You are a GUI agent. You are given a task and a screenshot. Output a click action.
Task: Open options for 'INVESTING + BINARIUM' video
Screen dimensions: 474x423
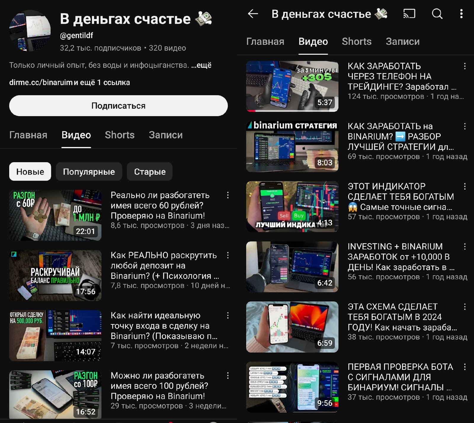click(x=465, y=247)
